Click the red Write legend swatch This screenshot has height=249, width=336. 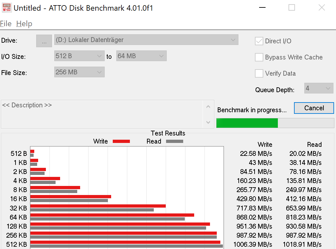coord(121,141)
